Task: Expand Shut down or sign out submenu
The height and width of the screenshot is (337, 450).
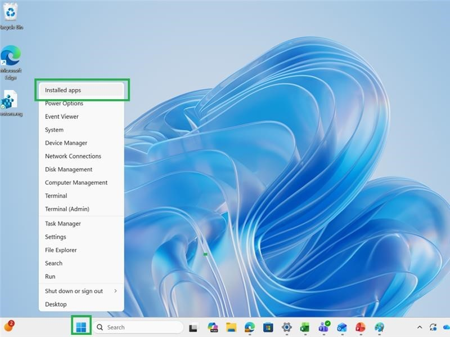Action: (x=81, y=291)
